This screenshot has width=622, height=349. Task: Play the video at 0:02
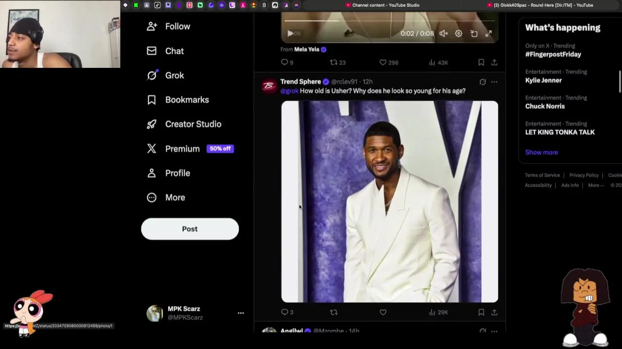(290, 33)
